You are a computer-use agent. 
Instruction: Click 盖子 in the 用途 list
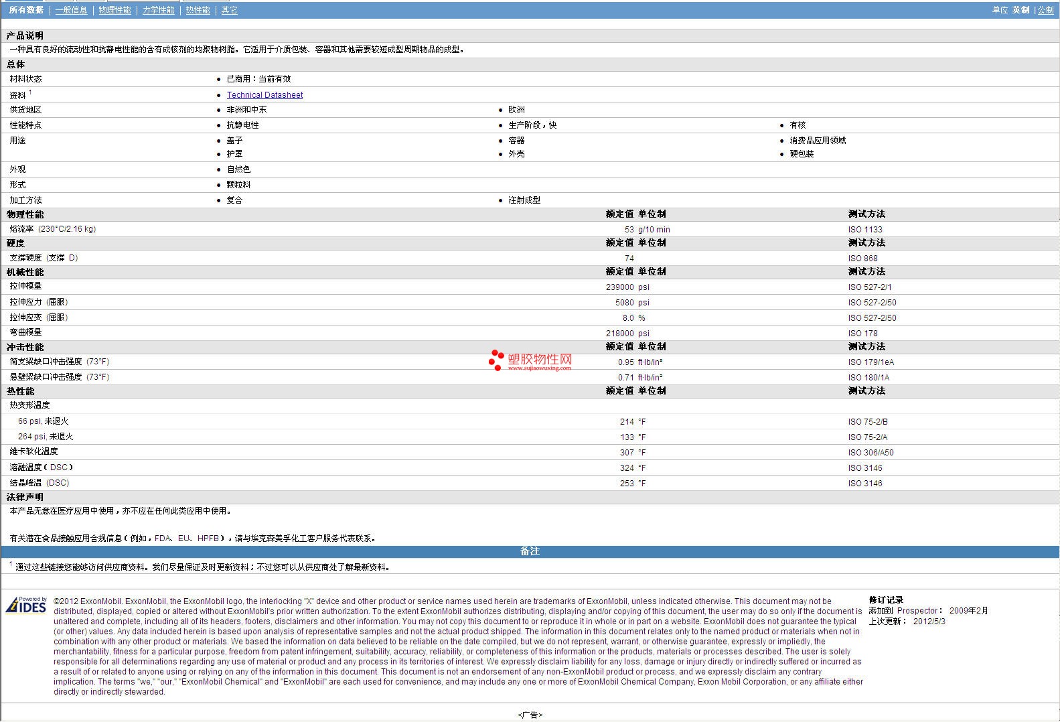234,141
